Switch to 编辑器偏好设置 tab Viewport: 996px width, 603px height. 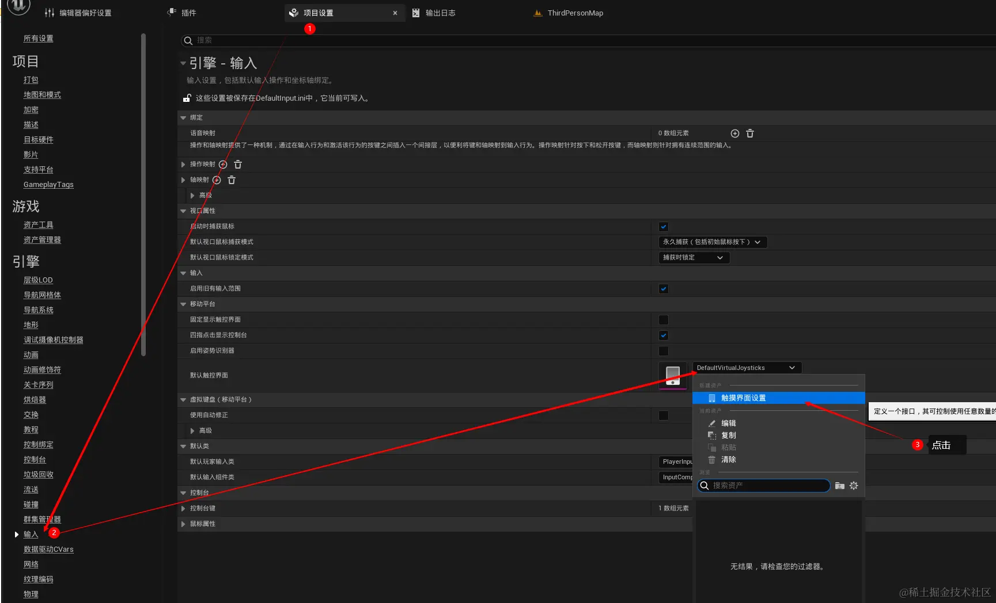(85, 13)
